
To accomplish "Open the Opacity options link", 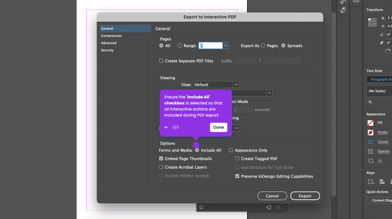I will click(384, 151).
